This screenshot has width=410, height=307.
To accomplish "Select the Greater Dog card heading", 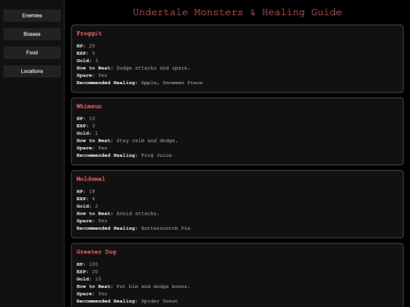I will (x=96, y=252).
